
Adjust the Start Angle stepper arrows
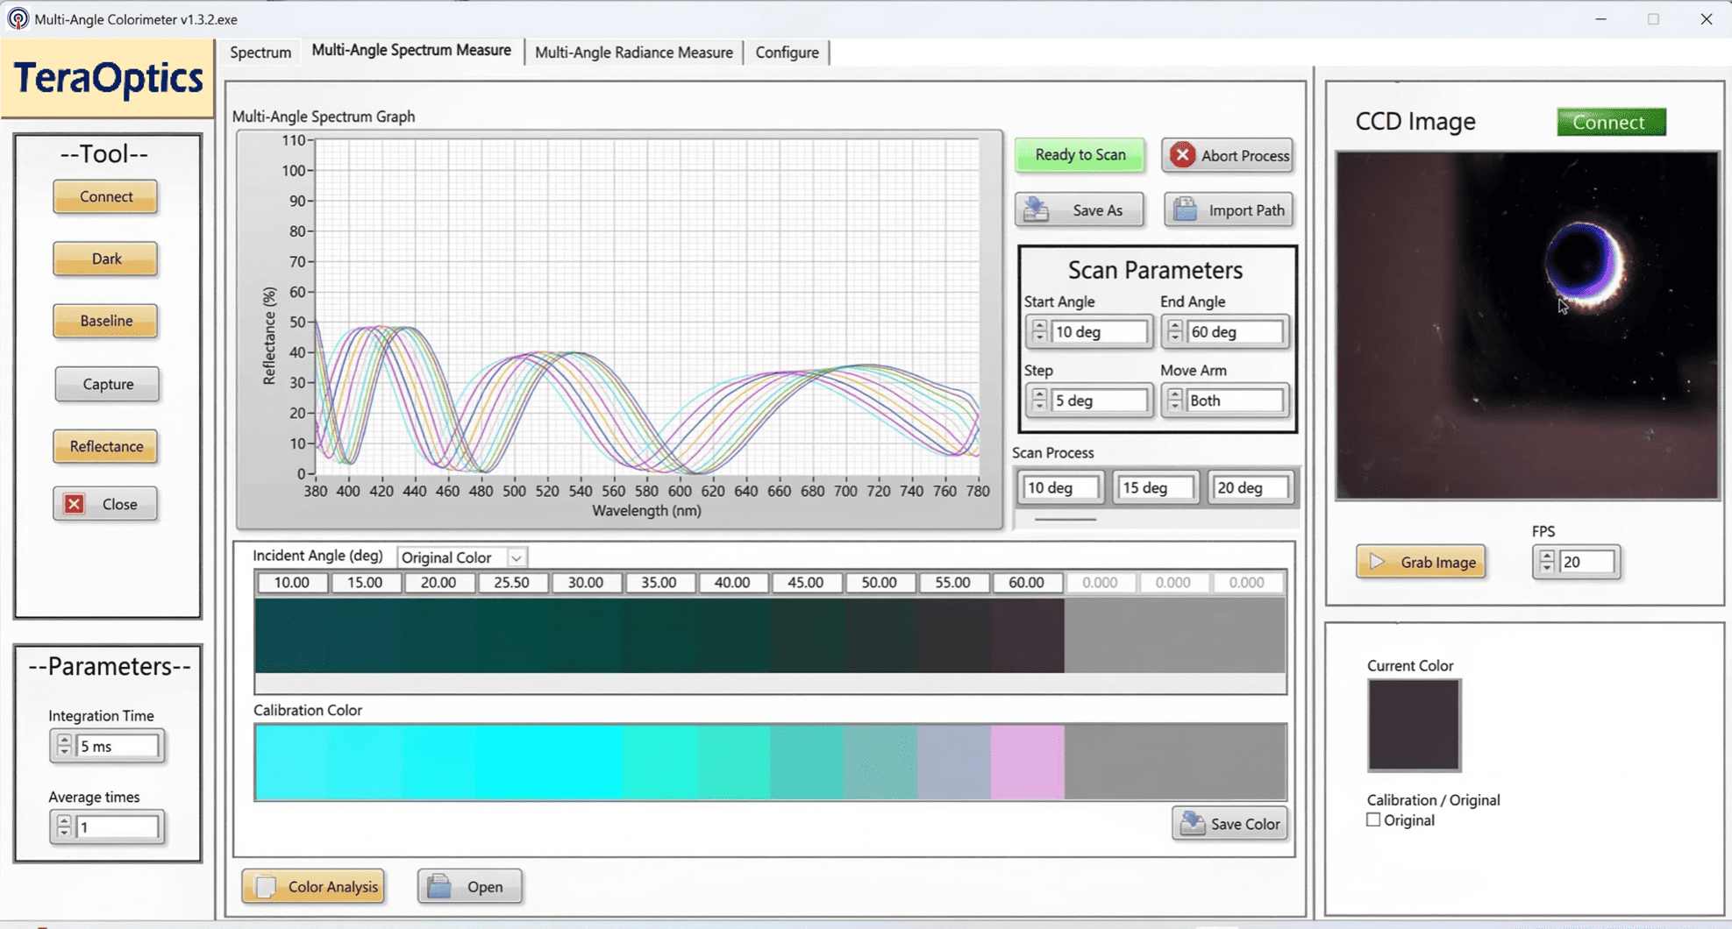tap(1039, 332)
